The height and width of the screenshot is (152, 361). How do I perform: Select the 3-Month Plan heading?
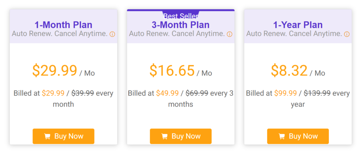pyautogui.click(x=180, y=25)
